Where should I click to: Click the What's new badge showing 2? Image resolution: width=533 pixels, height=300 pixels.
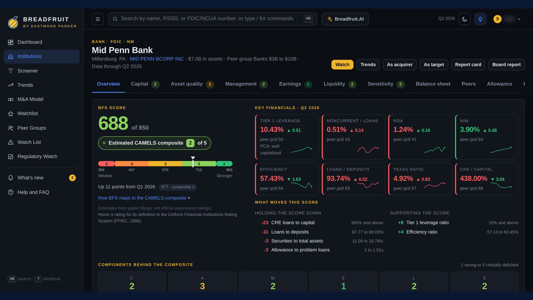[x=72, y=178]
